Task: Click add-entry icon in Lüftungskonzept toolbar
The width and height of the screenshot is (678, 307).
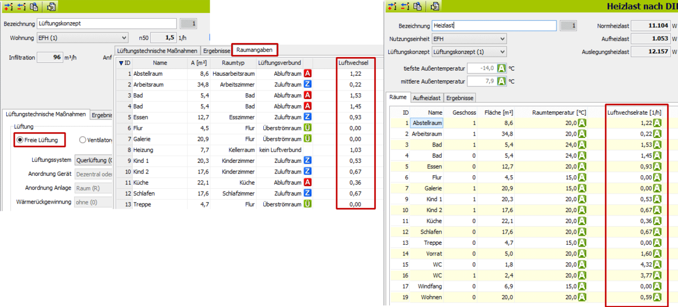Action: point(8,7)
